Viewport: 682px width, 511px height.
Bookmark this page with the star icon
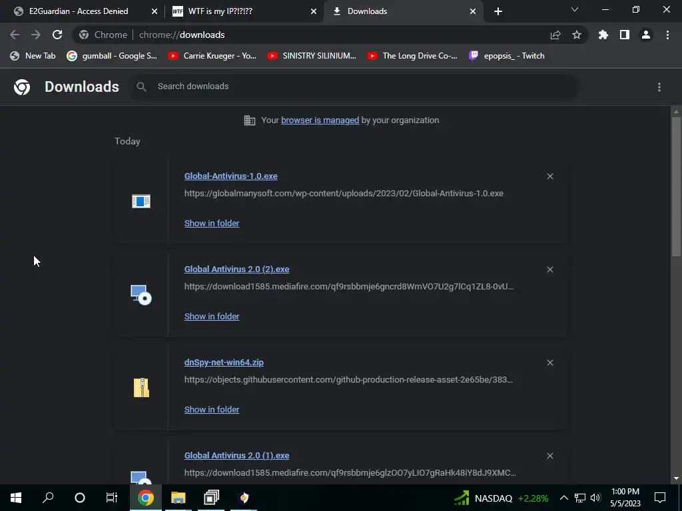(577, 35)
